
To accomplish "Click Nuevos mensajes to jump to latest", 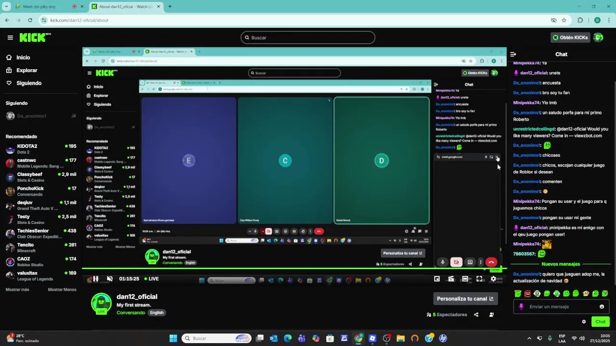I will pos(561,264).
